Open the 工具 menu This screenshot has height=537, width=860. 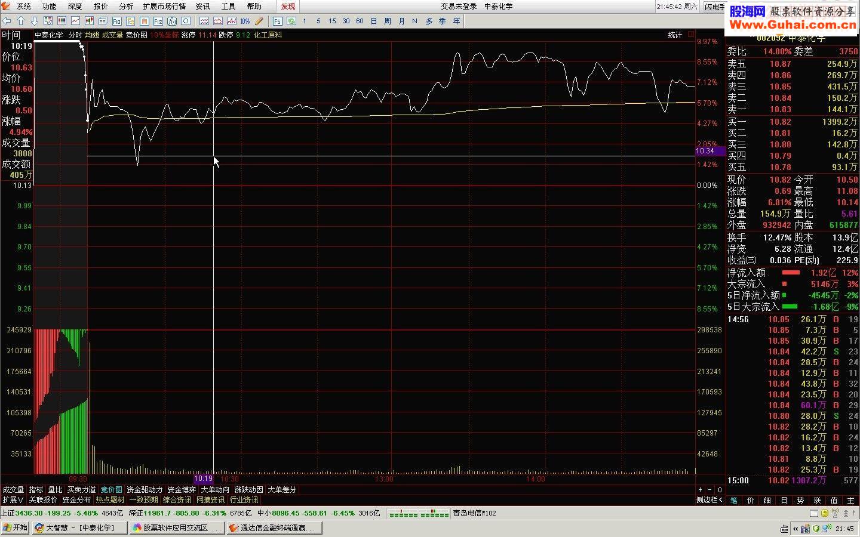click(228, 6)
